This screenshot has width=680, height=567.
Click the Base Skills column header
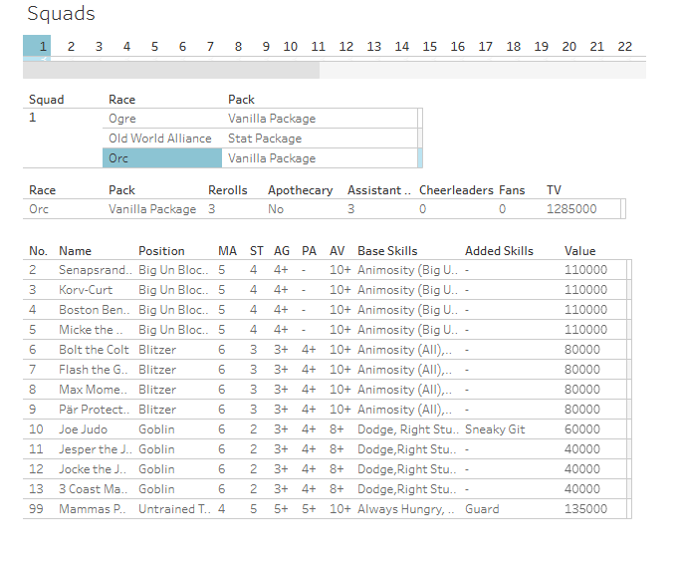tap(387, 251)
